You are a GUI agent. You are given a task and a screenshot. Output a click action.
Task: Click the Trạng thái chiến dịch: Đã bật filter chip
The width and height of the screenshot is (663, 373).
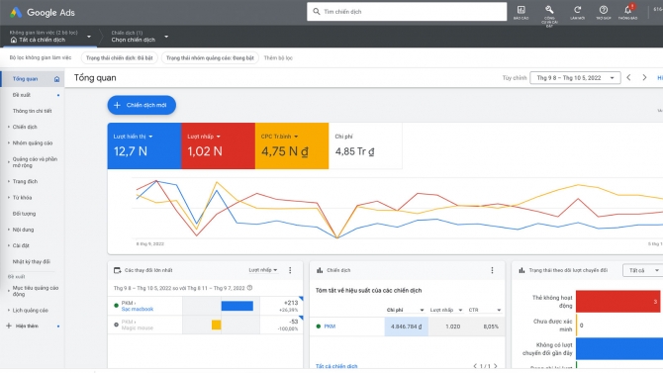coord(119,58)
